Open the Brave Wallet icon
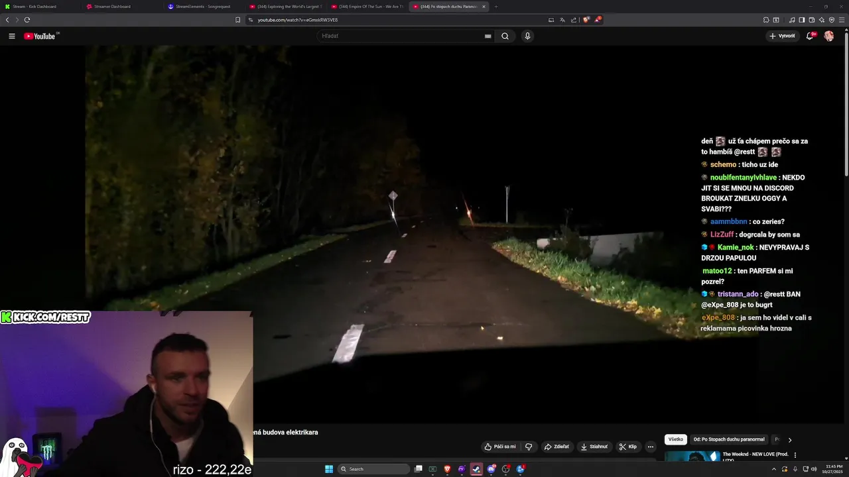The width and height of the screenshot is (849, 477). tap(812, 20)
